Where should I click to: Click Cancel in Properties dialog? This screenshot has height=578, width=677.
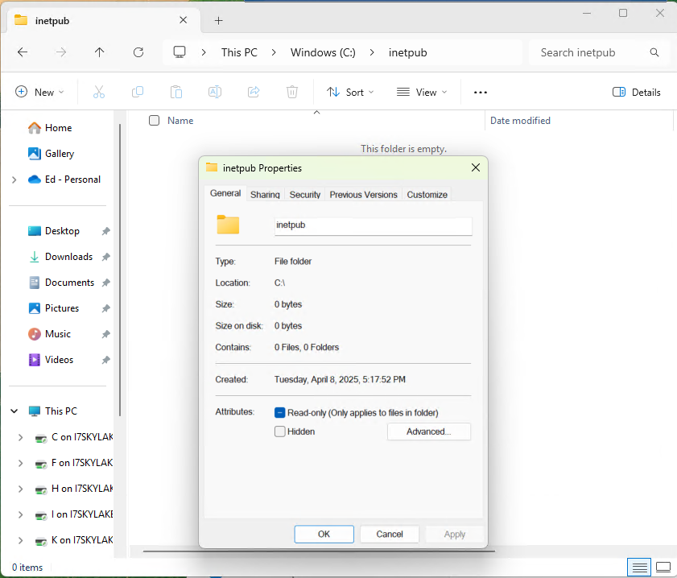(390, 534)
